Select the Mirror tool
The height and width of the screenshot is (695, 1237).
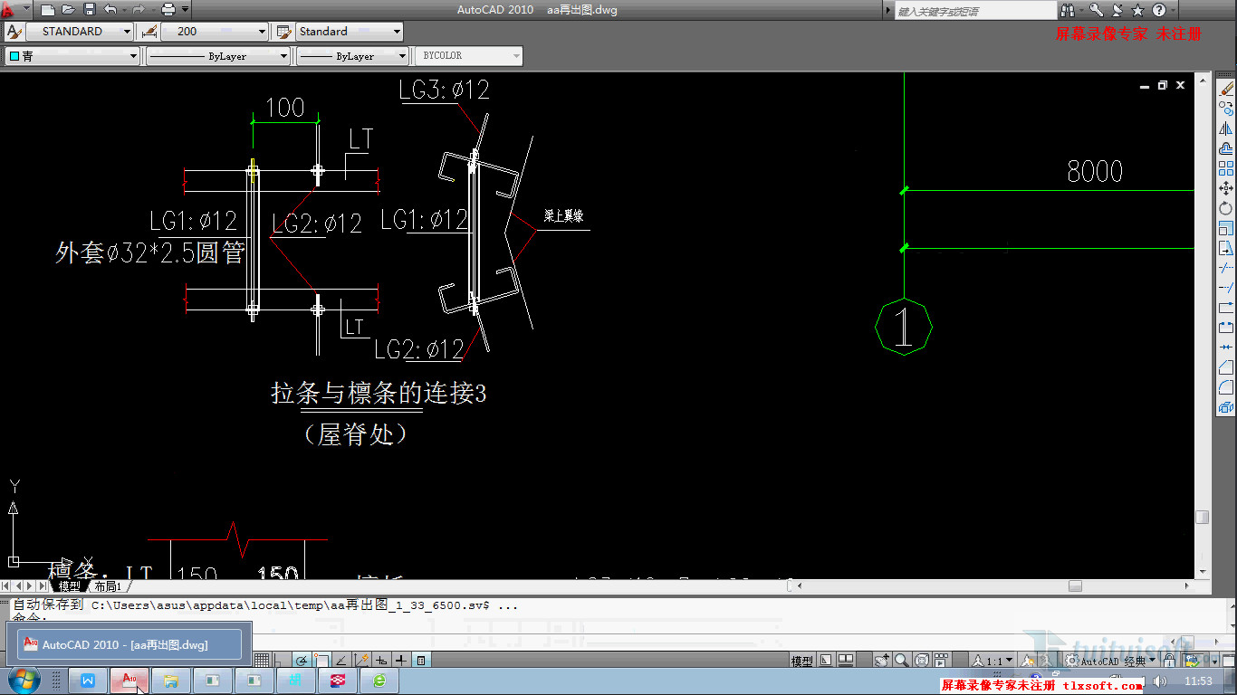pos(1226,129)
